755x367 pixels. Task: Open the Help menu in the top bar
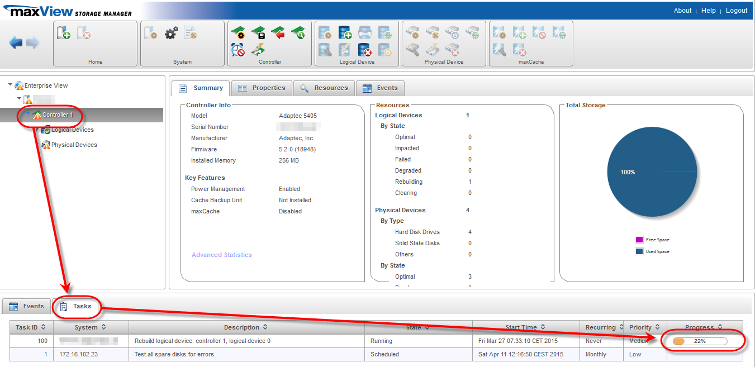tap(708, 10)
